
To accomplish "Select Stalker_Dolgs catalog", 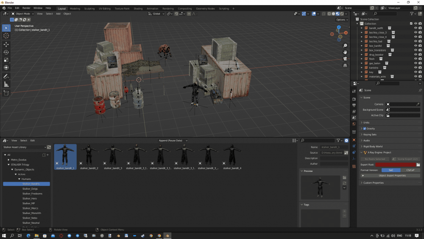I will (x=30, y=188).
